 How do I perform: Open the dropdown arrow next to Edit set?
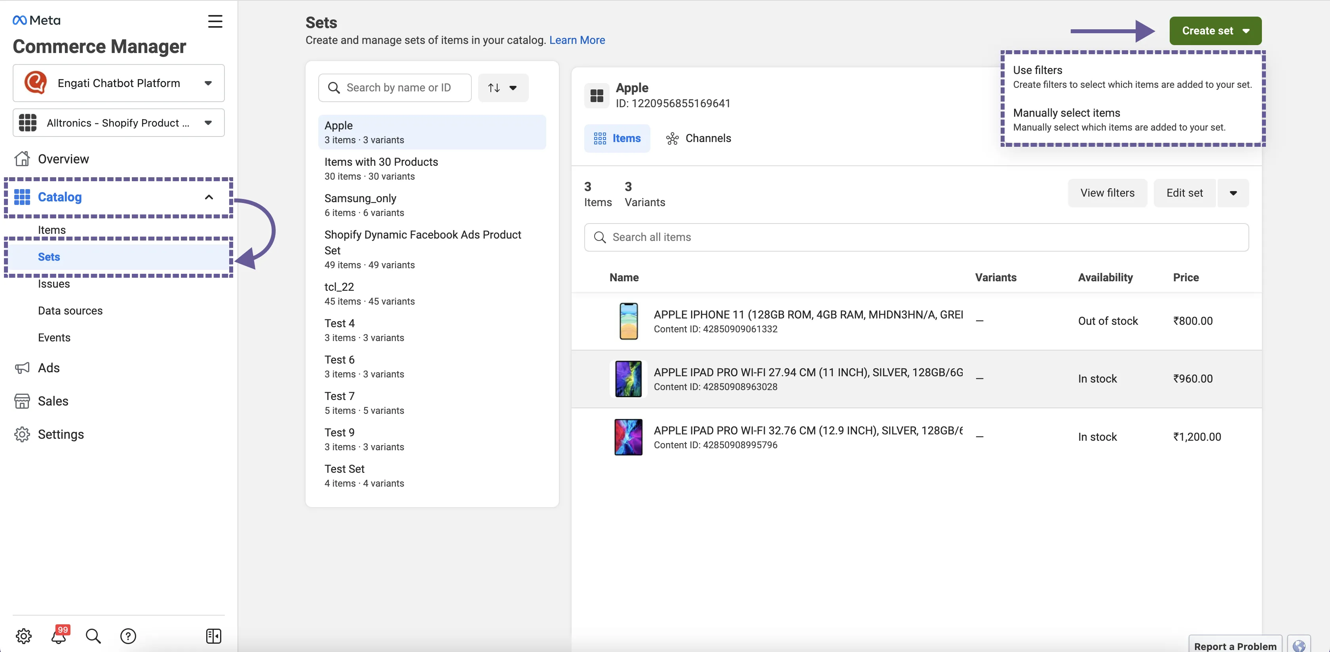pos(1233,193)
